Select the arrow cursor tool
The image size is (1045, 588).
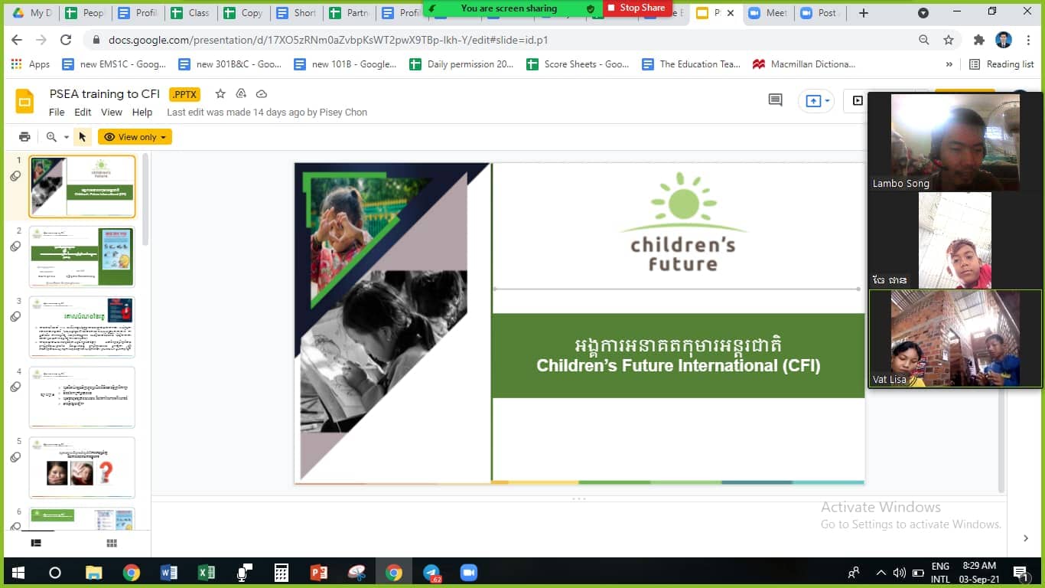[83, 137]
